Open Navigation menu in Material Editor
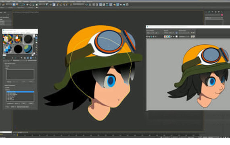230x145 pixels. click(17, 33)
